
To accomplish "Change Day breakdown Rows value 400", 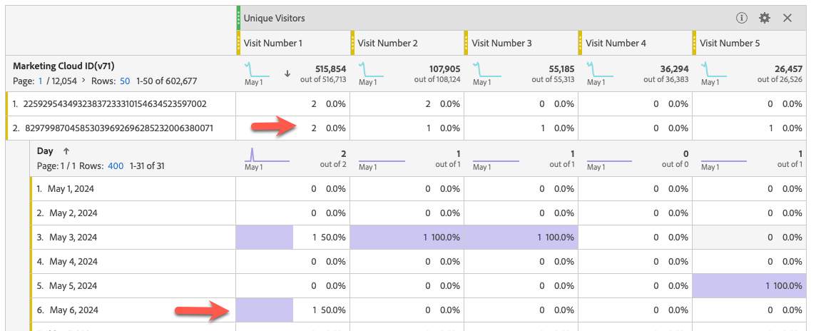I will [x=115, y=166].
